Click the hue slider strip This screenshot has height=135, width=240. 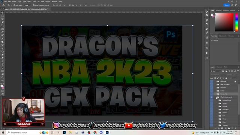[x=237, y=22]
